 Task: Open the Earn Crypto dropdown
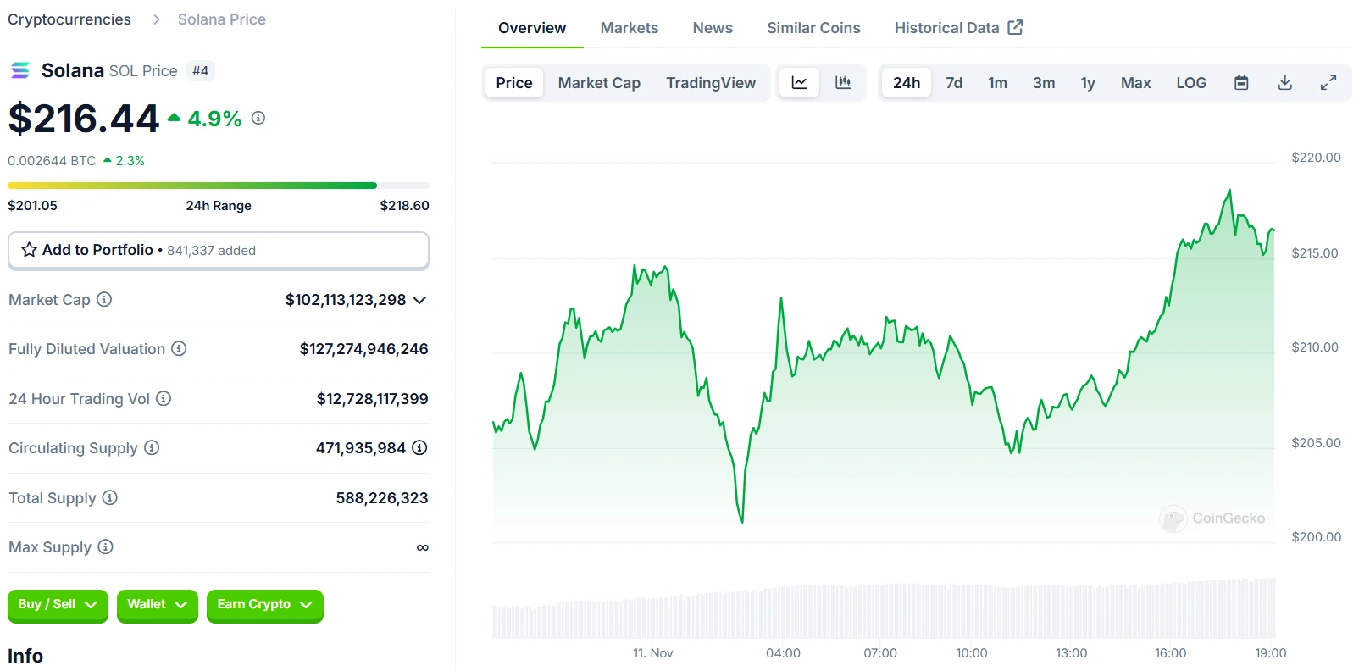point(264,605)
